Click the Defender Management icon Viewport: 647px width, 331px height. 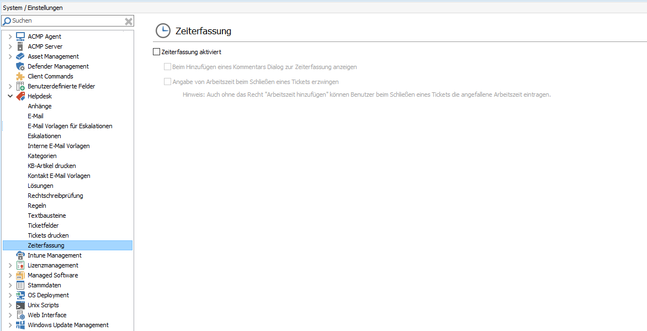pyautogui.click(x=20, y=66)
